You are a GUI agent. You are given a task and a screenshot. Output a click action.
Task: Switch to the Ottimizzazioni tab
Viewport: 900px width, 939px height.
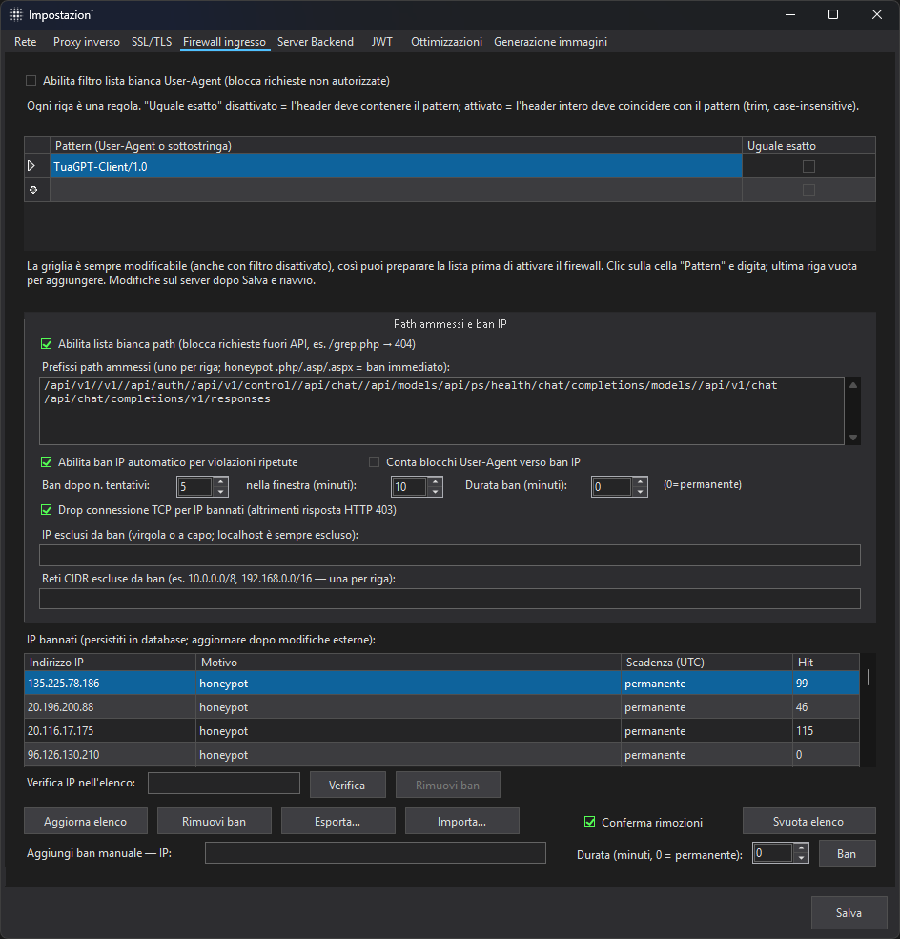pyautogui.click(x=446, y=42)
